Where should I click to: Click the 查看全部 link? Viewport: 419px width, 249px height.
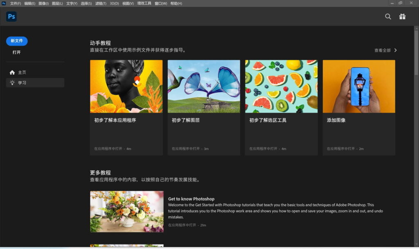[383, 51]
